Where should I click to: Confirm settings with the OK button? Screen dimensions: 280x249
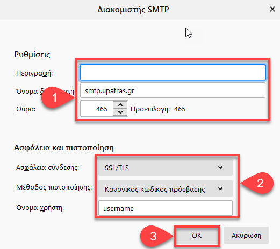197,235
